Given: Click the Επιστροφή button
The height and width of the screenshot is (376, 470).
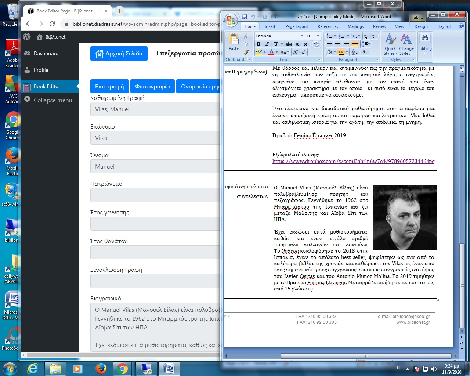Looking at the screenshot, I should (x=109, y=87).
